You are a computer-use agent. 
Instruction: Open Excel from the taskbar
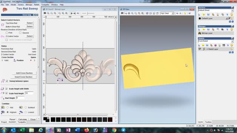(22, 130)
